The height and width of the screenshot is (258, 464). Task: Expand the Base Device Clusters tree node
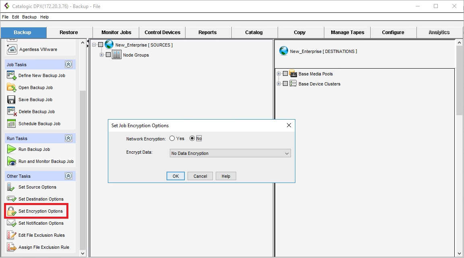pos(279,84)
